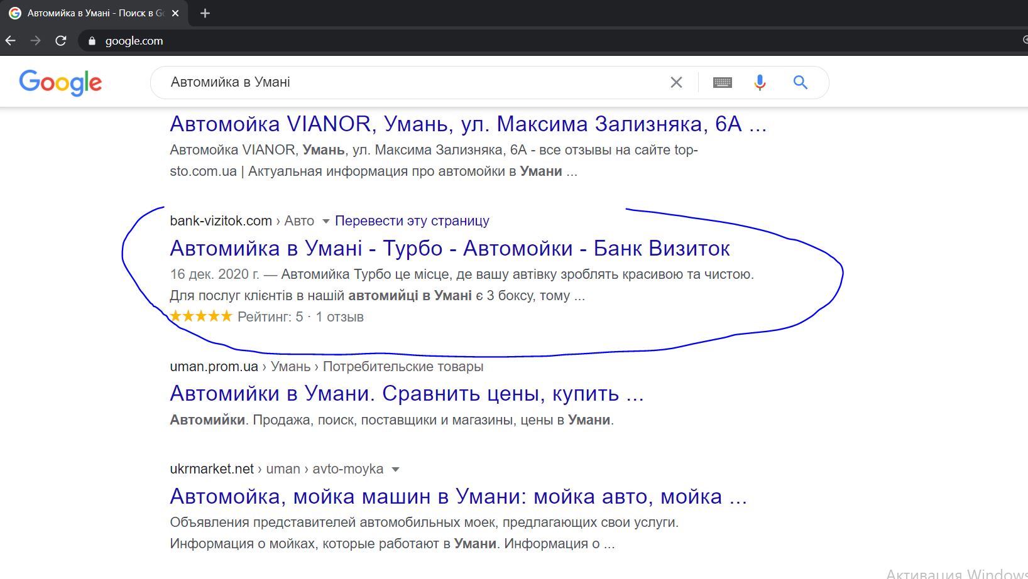Click into the Google search text field

pos(408,82)
